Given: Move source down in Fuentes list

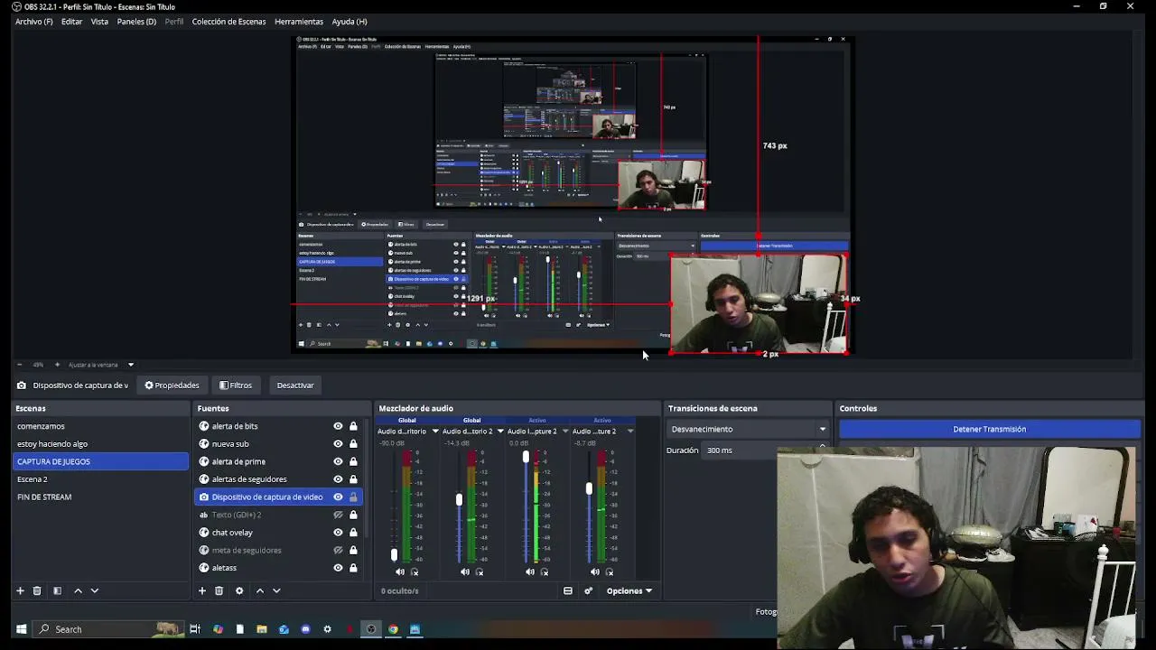Looking at the screenshot, I should pyautogui.click(x=276, y=590).
